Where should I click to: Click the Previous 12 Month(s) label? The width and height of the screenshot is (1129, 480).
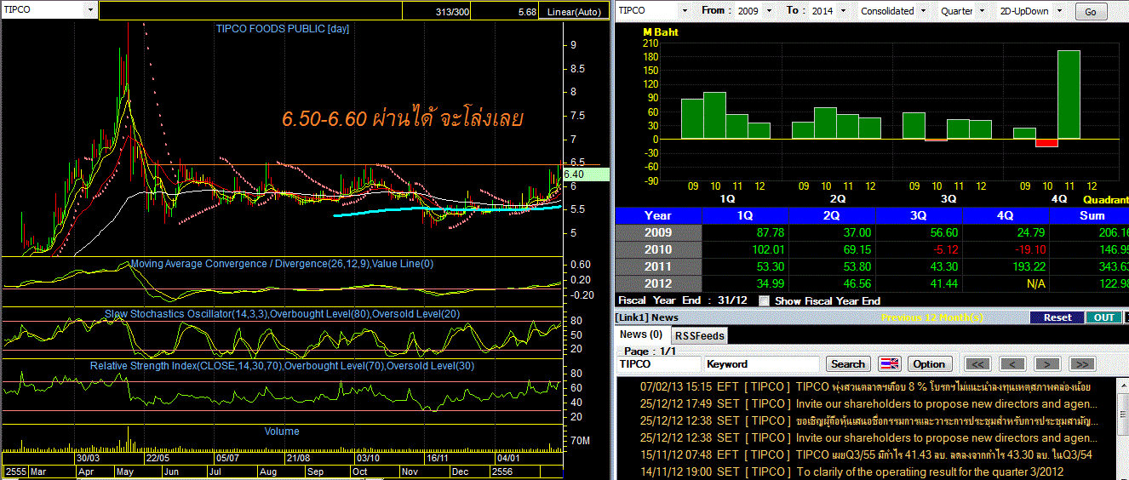931,317
